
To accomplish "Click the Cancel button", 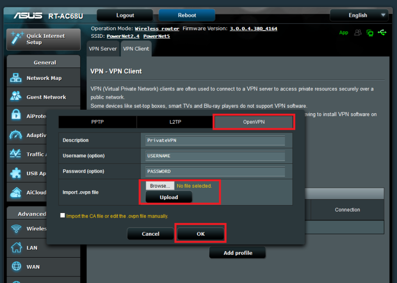I will [x=150, y=233].
